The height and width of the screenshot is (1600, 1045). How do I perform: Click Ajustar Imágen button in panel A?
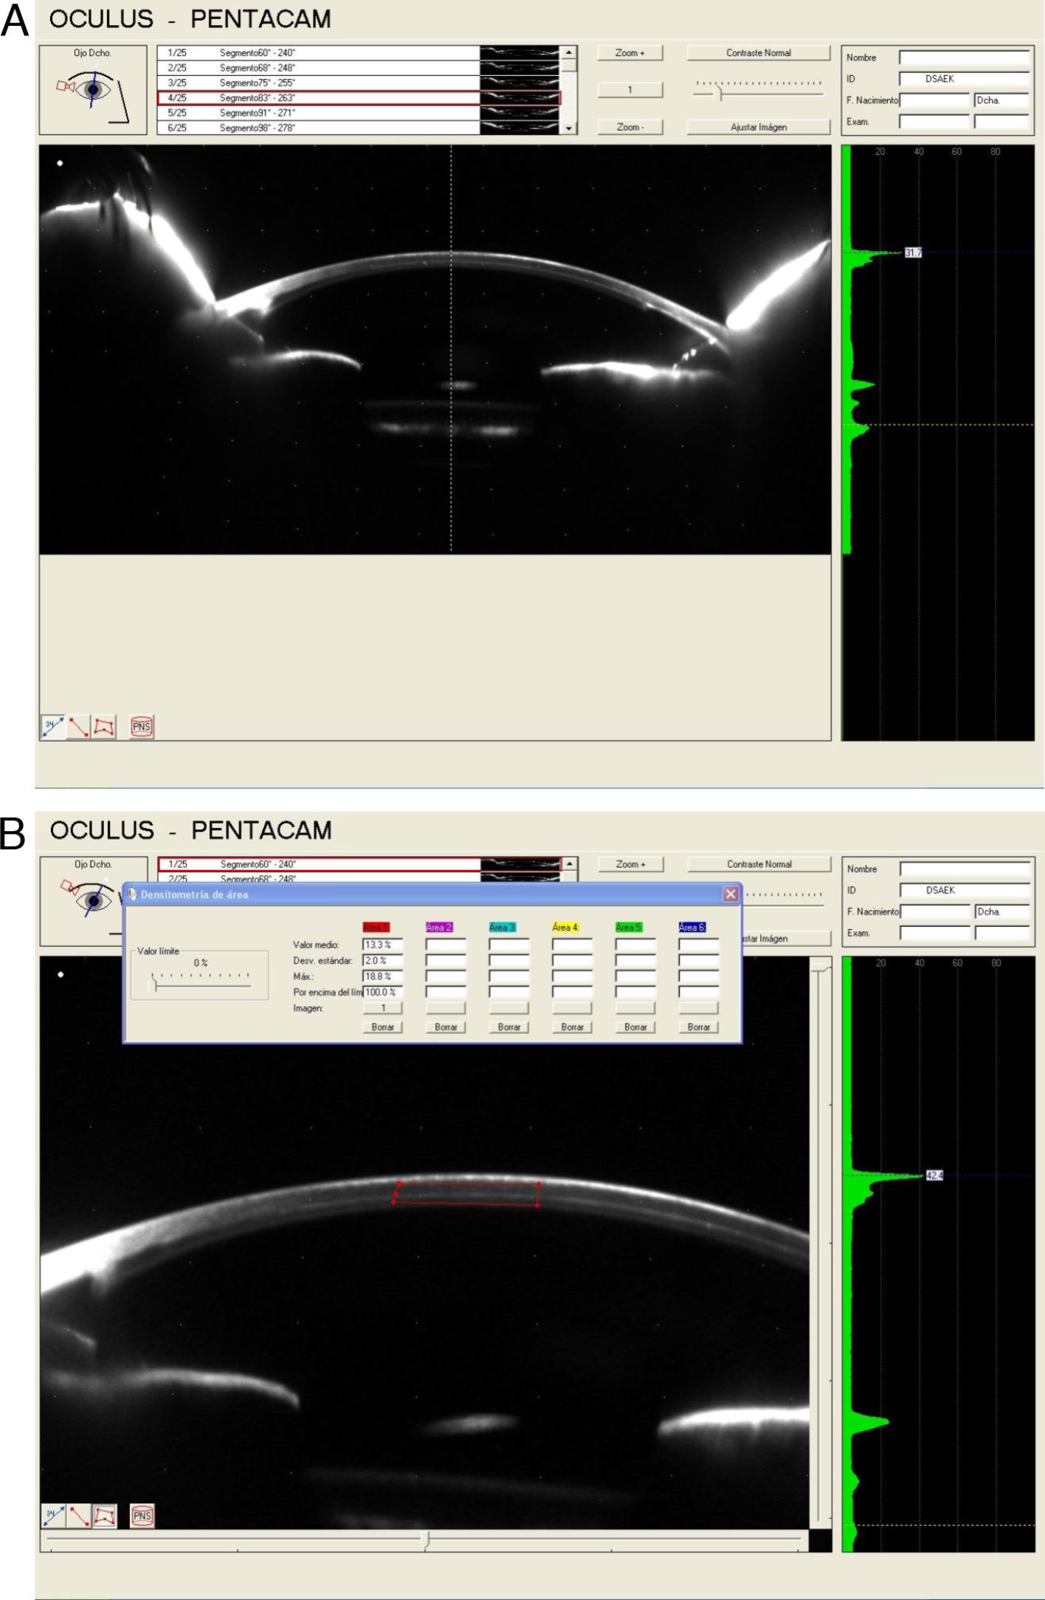point(758,127)
